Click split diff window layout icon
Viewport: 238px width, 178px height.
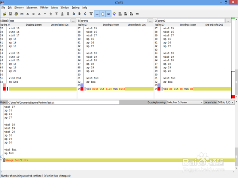pyautogui.click(x=120, y=14)
